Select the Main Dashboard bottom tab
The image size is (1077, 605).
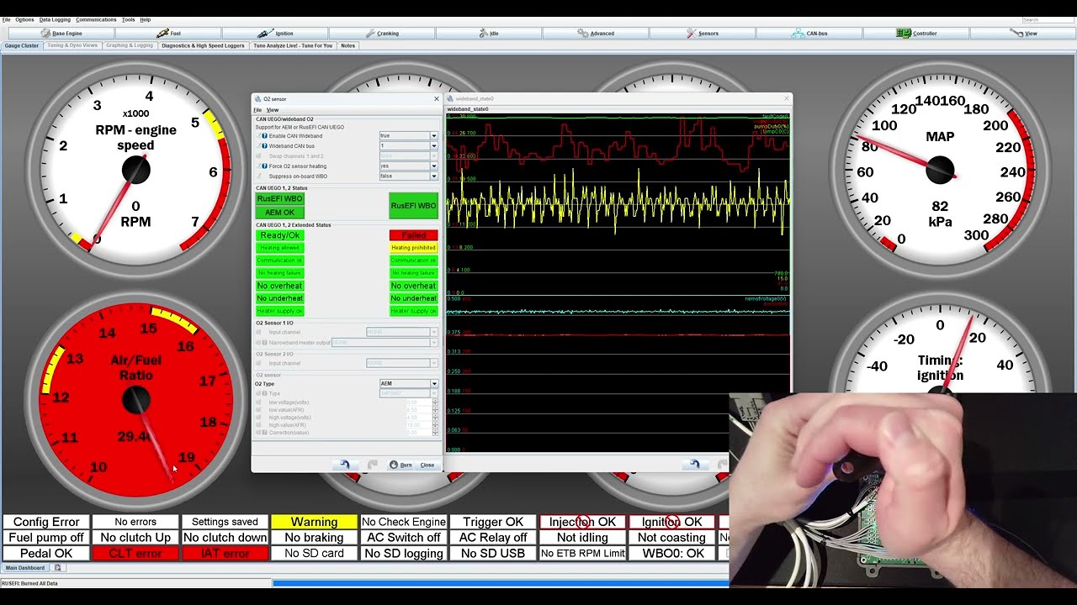(25, 568)
